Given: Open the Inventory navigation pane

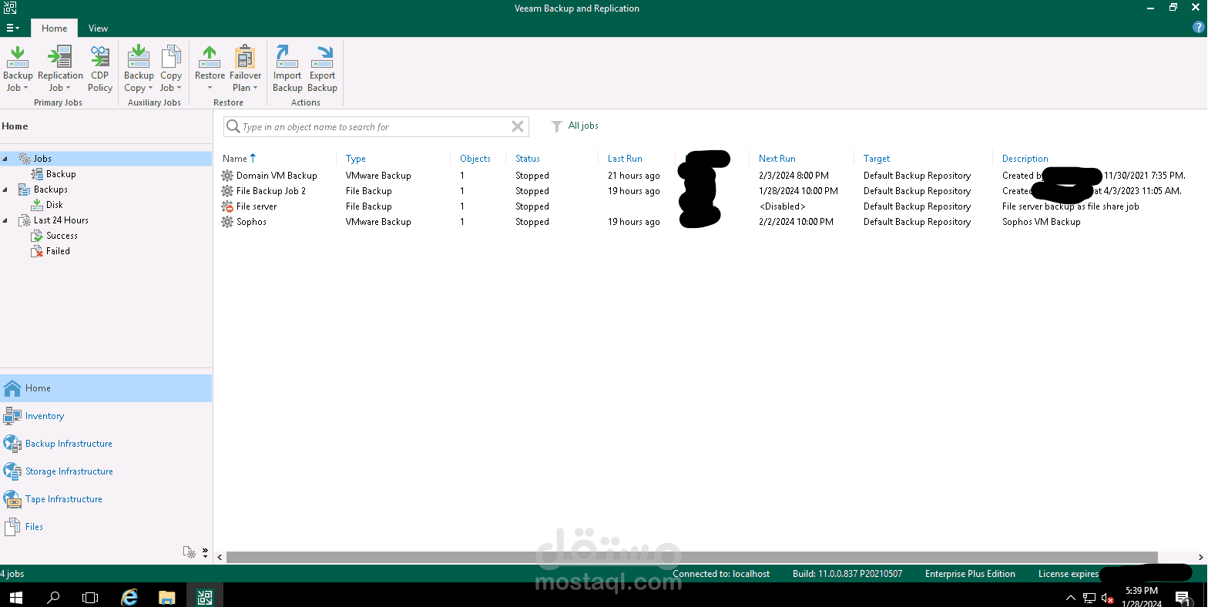Looking at the screenshot, I should [x=106, y=416].
